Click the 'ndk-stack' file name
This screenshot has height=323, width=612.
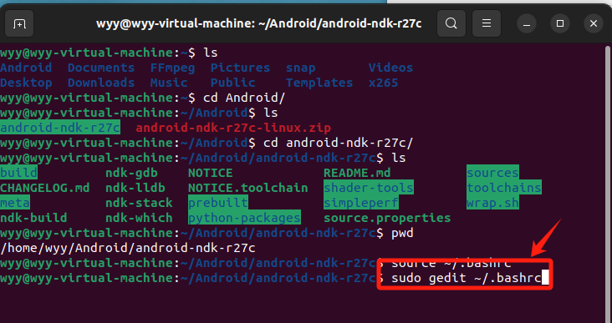pyautogui.click(x=139, y=203)
